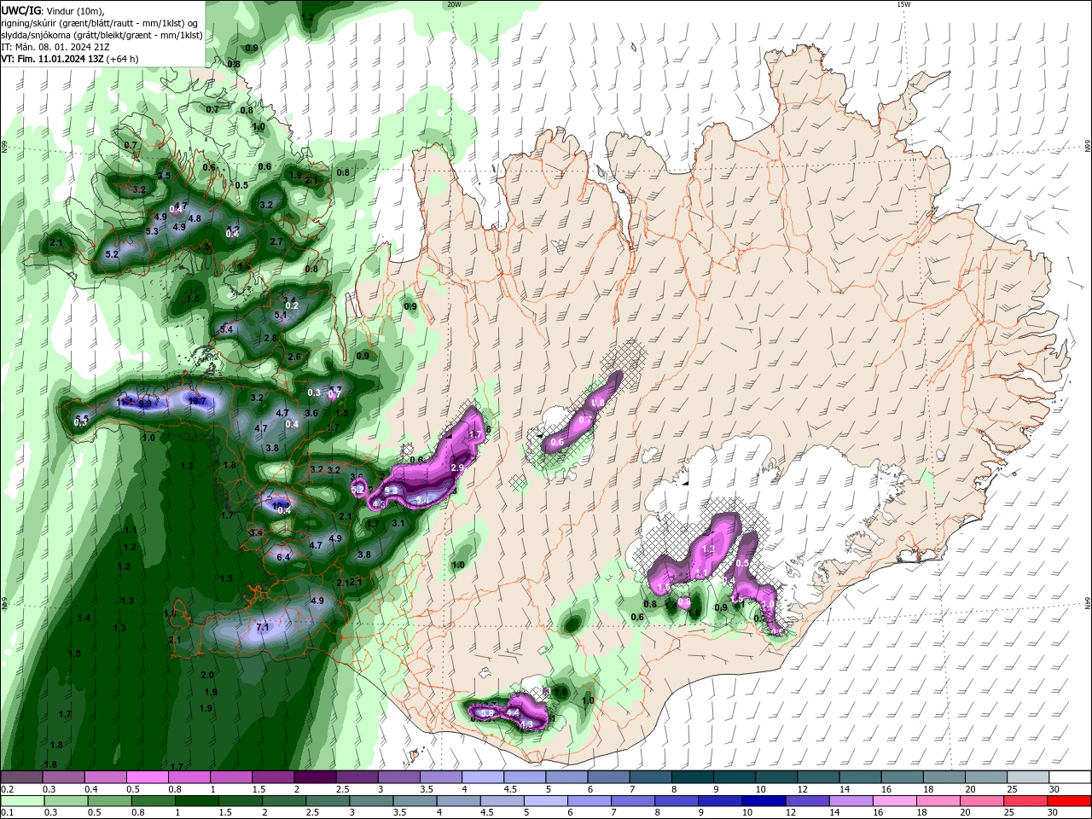This screenshot has width=1092, height=819.
Task: Click the 2.8 value label
Action: [x=270, y=338]
